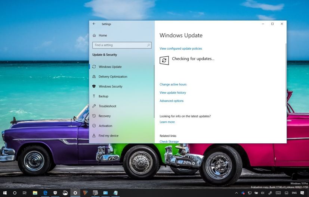The height and width of the screenshot is (197, 309).
Task: Click the sidebar navigation scrollbar
Action: 154,91
